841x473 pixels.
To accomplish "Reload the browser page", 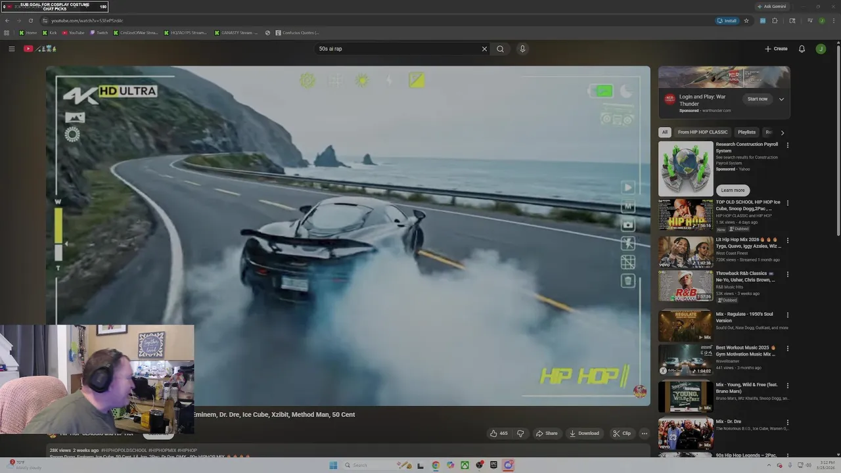I will pyautogui.click(x=30, y=20).
